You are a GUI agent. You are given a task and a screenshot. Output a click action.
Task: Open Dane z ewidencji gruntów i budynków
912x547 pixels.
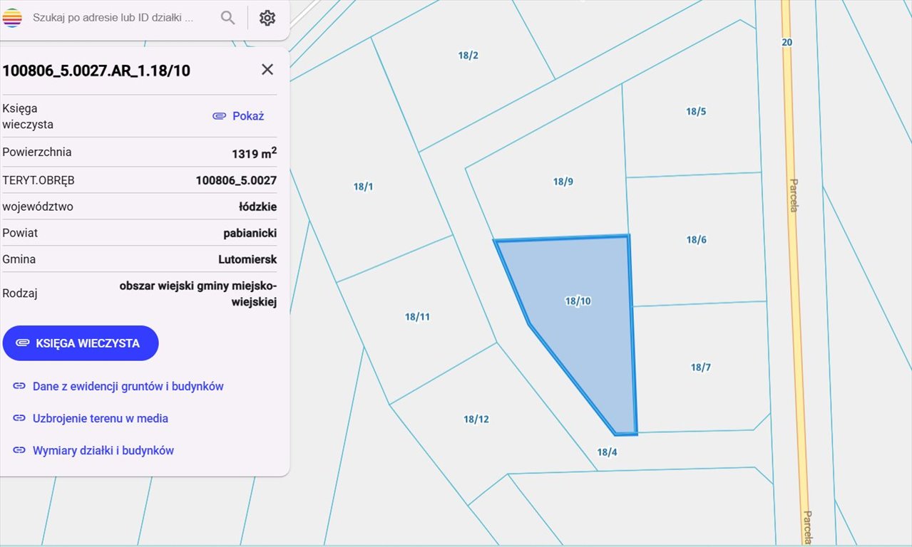point(128,386)
